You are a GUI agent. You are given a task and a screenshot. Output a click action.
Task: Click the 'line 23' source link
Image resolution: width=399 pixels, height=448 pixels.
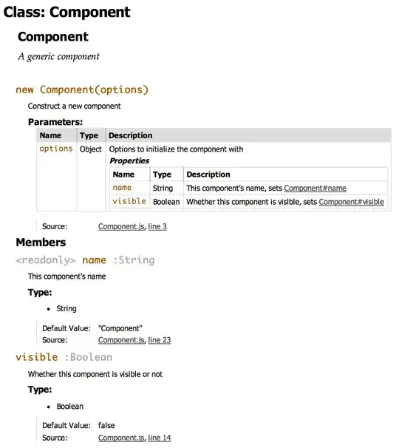click(160, 340)
